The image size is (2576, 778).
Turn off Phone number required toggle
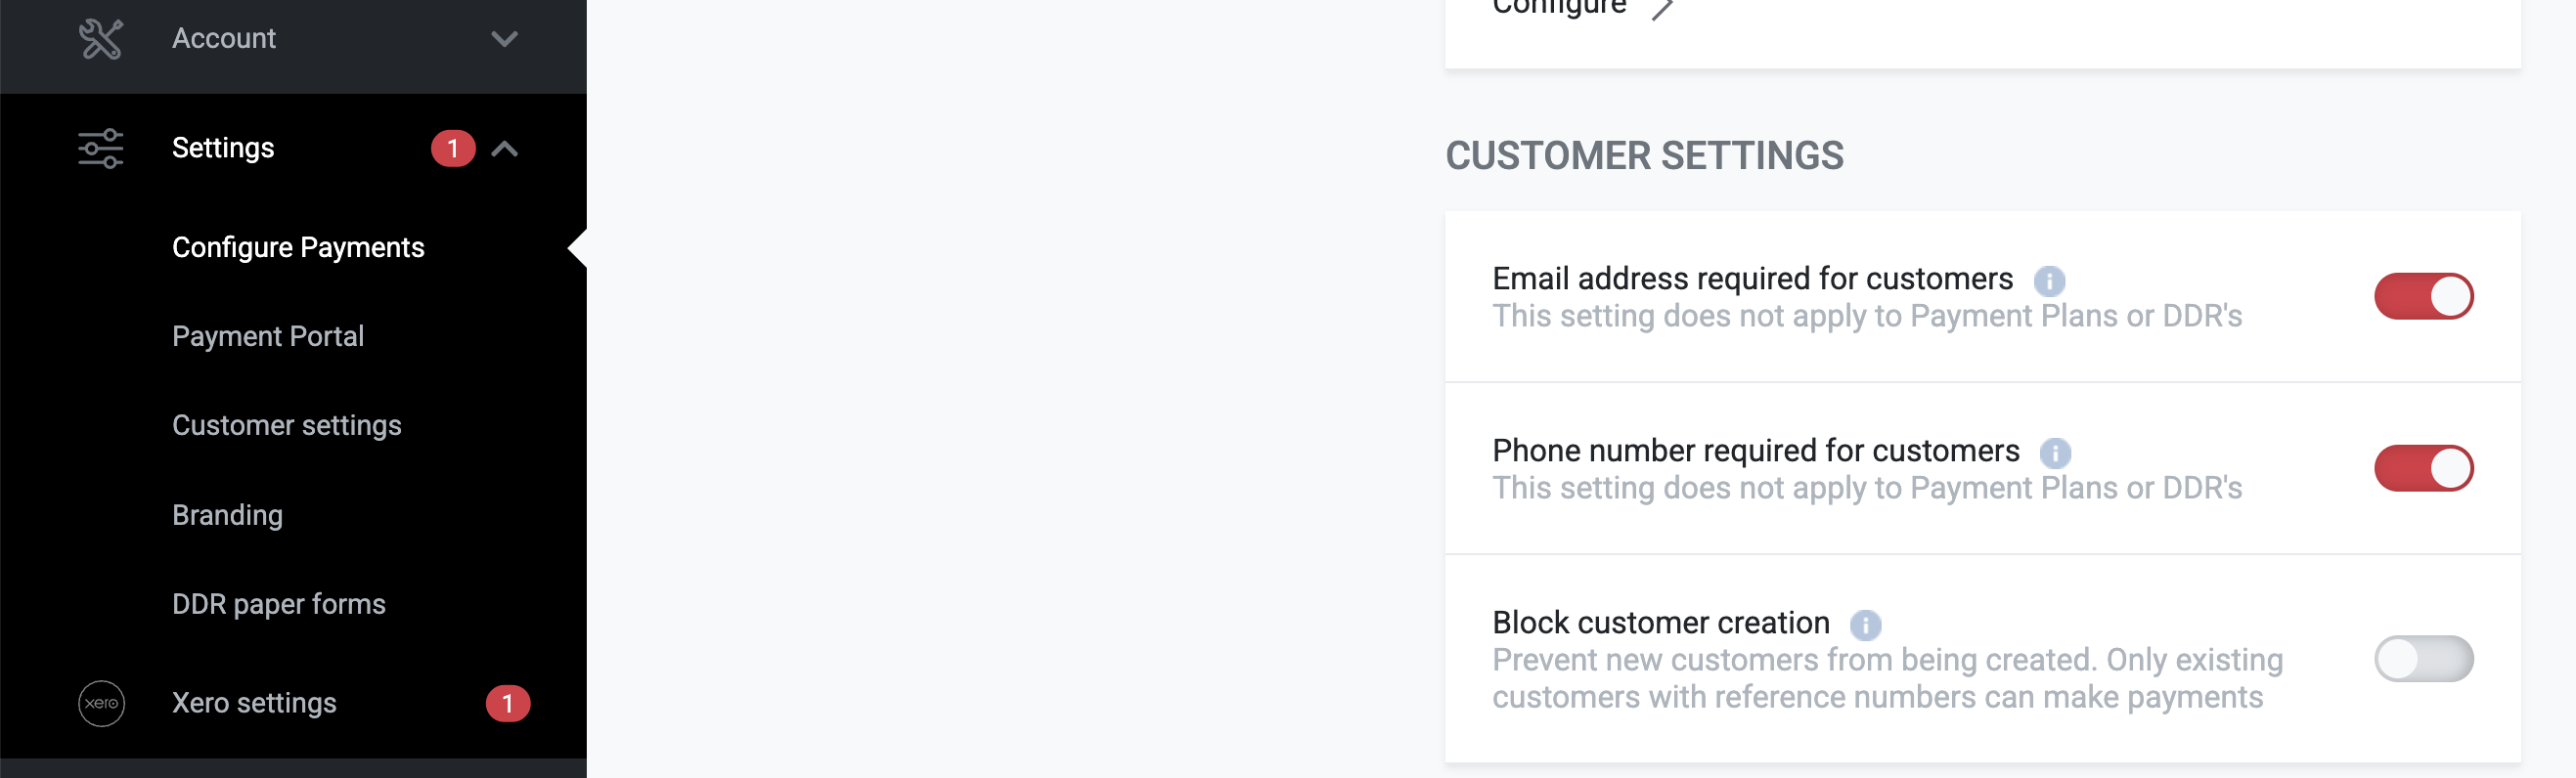pos(2422,469)
